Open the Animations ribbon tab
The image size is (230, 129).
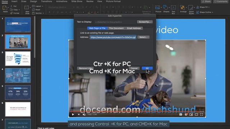[61, 1]
